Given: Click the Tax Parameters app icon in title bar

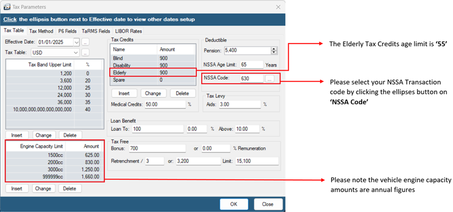Looking at the screenshot, I should [7, 6].
